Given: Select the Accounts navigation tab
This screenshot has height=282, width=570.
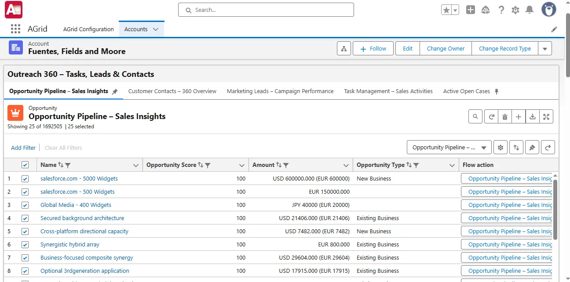Looking at the screenshot, I should coord(136,29).
